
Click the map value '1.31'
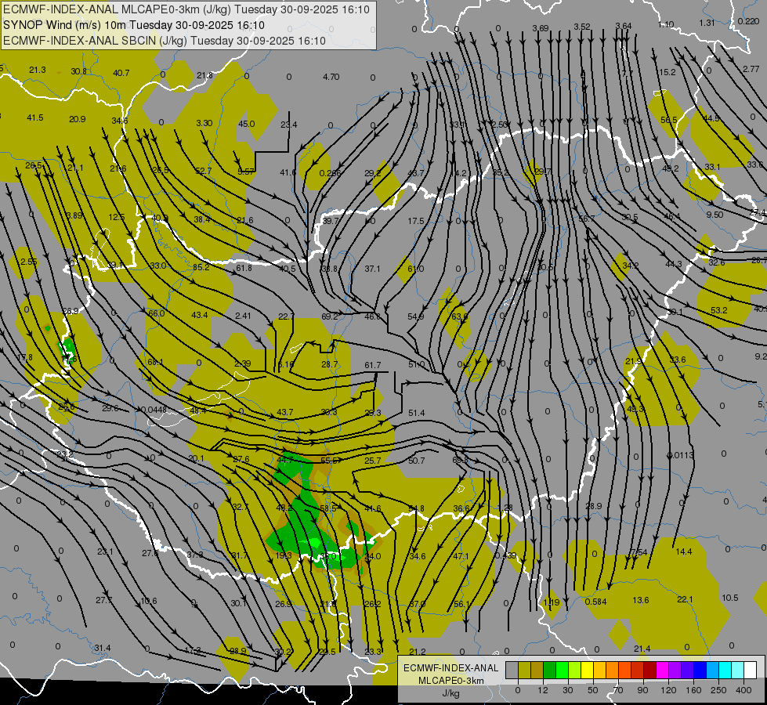click(707, 23)
